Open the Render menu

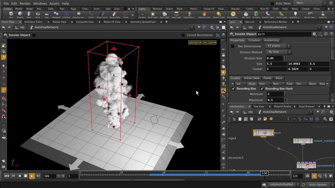pyautogui.click(x=25, y=3)
